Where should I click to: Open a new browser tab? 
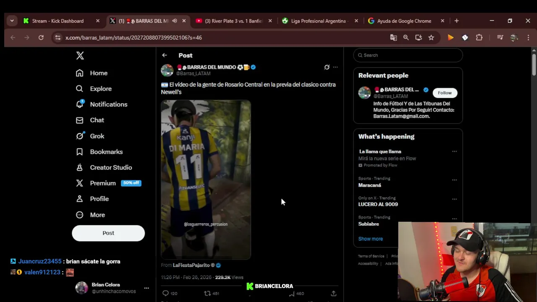(x=456, y=21)
